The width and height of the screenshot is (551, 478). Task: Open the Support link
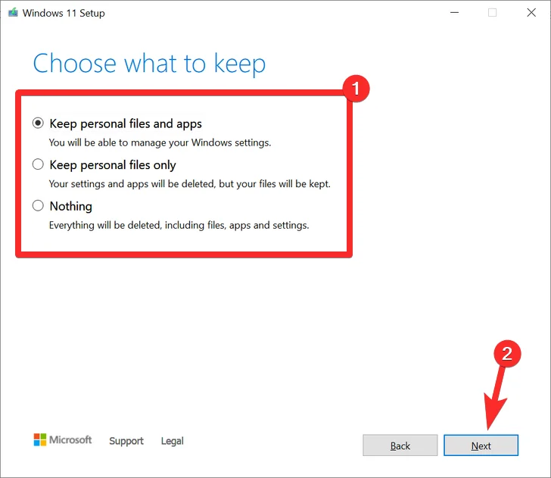click(126, 441)
